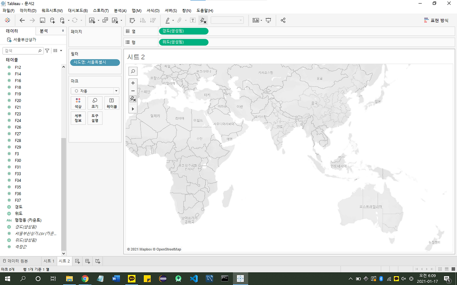Click the 위도(생성됨) pill on Rows shelf
The image size is (457, 285).
point(184,42)
